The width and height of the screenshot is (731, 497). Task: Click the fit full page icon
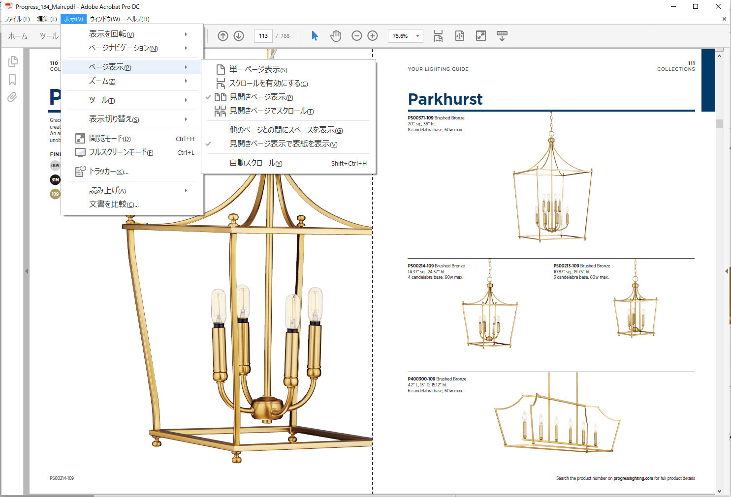460,36
